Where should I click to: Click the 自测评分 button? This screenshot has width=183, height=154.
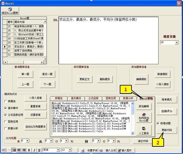167,111
